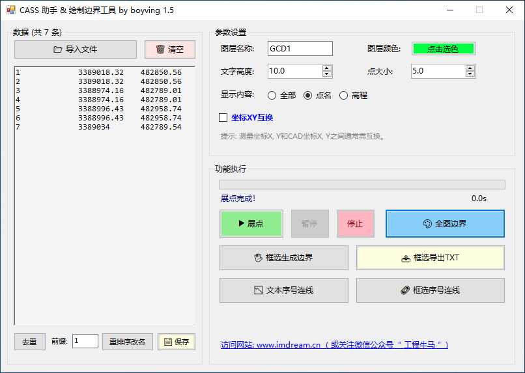Increase 文字高度 with the up arrow

(327, 68)
